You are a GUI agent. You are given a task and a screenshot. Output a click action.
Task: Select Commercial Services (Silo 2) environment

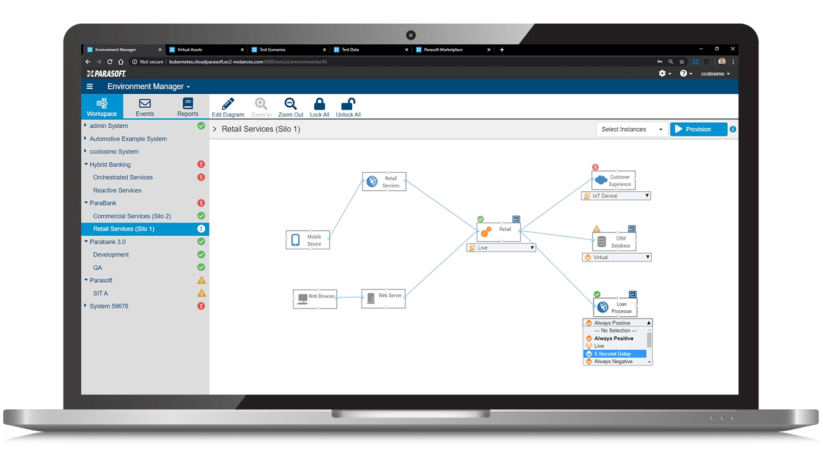(132, 216)
